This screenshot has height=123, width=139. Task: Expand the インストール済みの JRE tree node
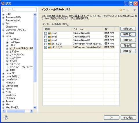[x=7, y=49]
